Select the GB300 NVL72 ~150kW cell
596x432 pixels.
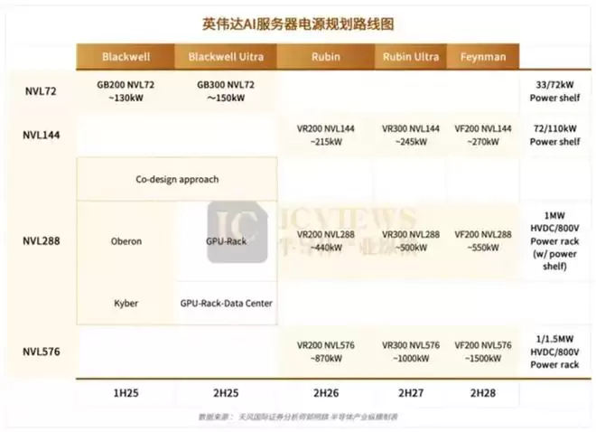pyautogui.click(x=225, y=91)
